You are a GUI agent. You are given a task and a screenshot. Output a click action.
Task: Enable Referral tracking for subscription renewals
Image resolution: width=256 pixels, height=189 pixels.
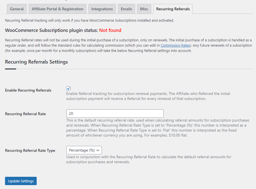click(x=68, y=88)
